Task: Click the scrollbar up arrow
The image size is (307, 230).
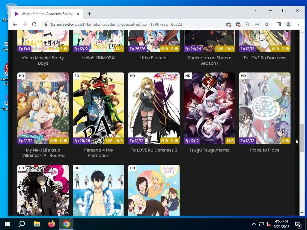Action: (x=302, y=33)
